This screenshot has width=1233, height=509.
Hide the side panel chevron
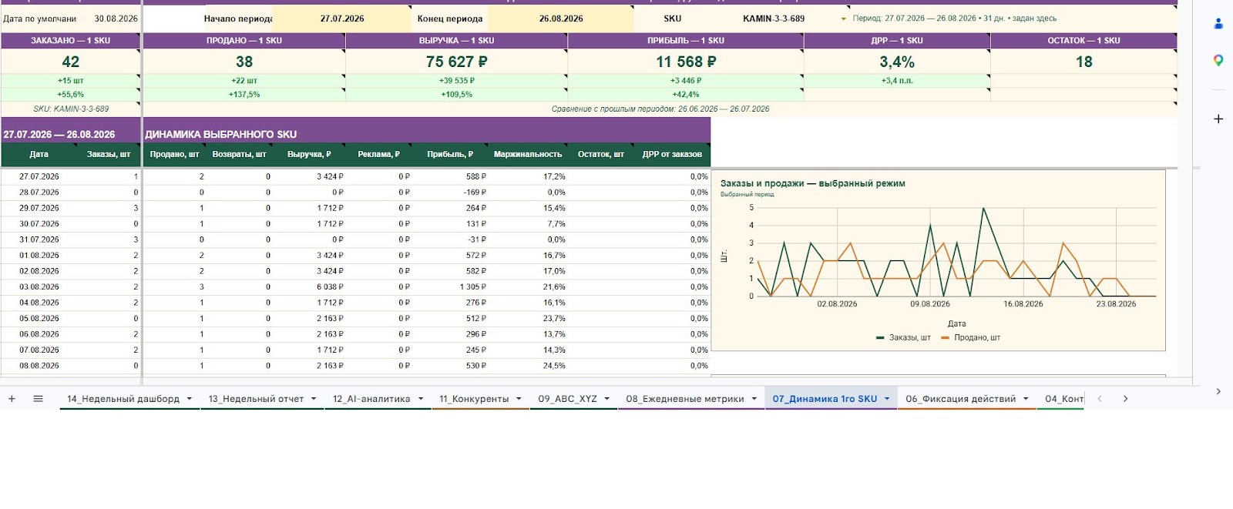tap(1218, 391)
